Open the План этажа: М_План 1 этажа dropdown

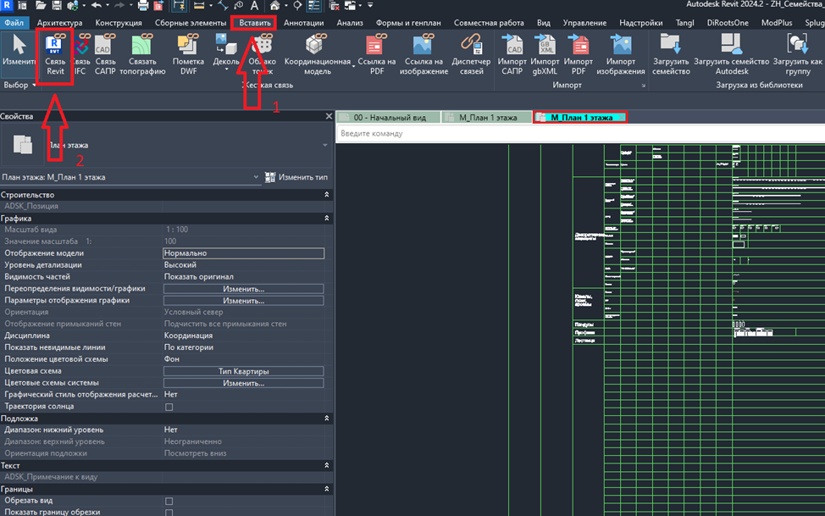pos(257,177)
